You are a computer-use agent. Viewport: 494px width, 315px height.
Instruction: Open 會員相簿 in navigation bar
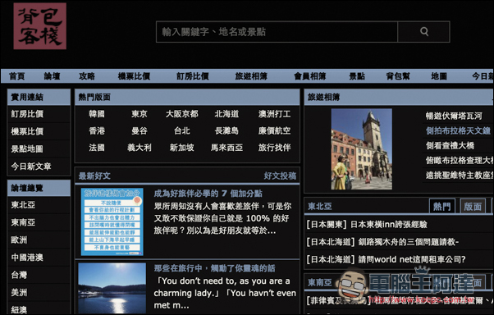309,76
